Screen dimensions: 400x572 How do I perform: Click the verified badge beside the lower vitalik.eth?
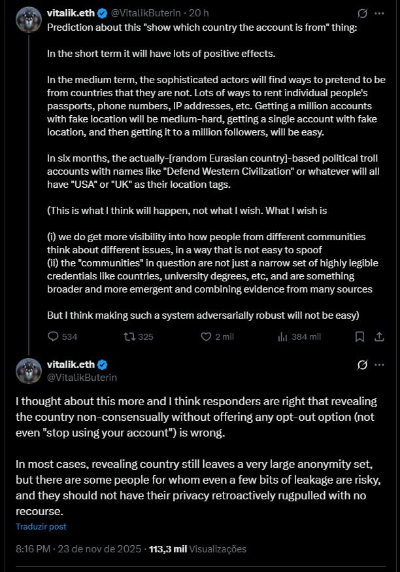click(103, 365)
